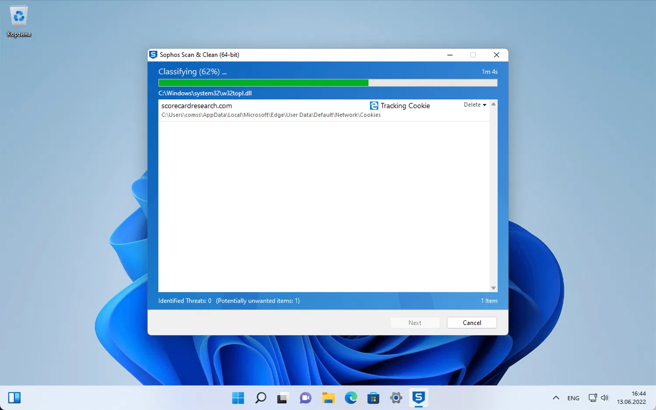The width and height of the screenshot is (656, 410).
Task: Click the cookie file path under scorecardresearch.com
Action: coord(271,115)
